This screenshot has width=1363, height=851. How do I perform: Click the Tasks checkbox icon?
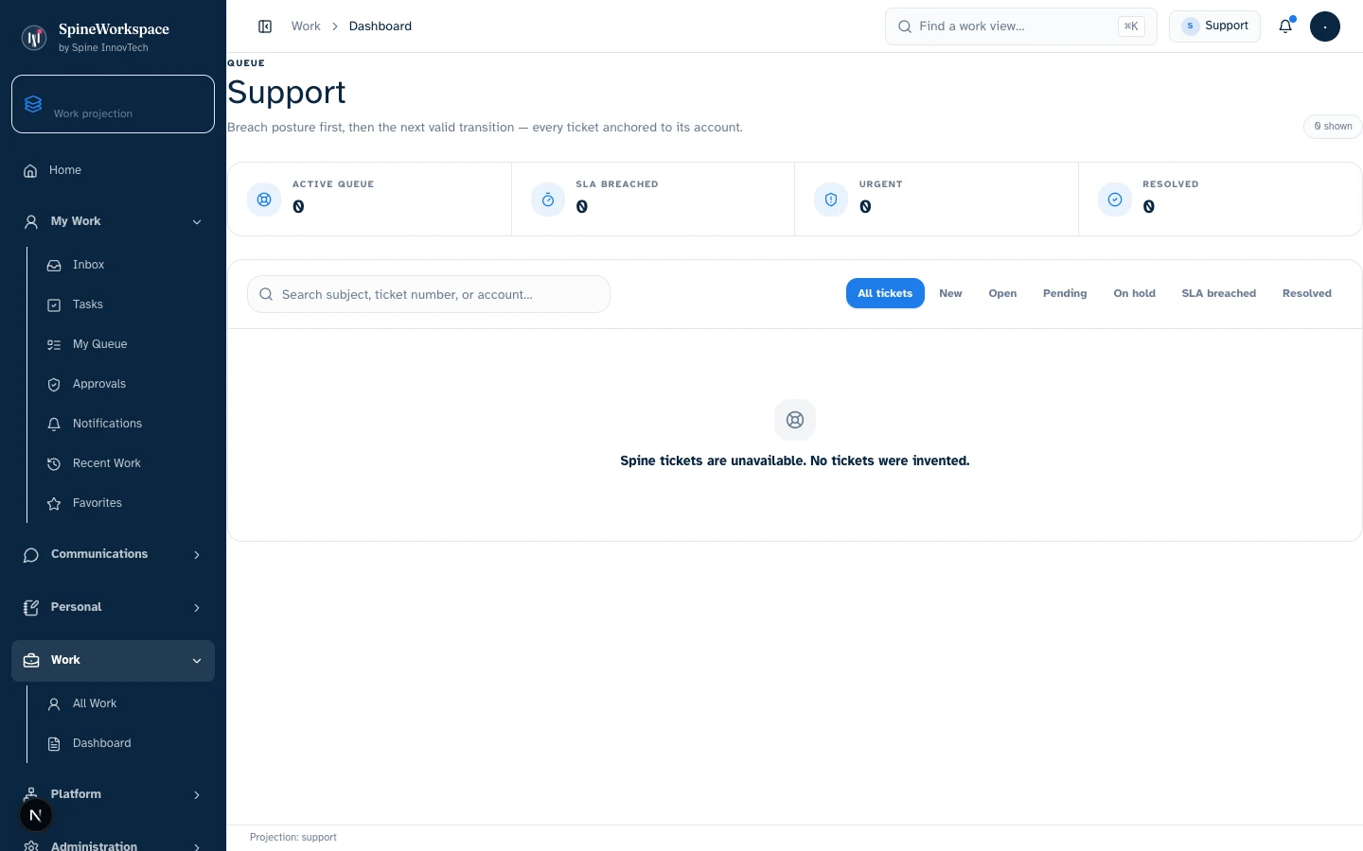coord(54,305)
